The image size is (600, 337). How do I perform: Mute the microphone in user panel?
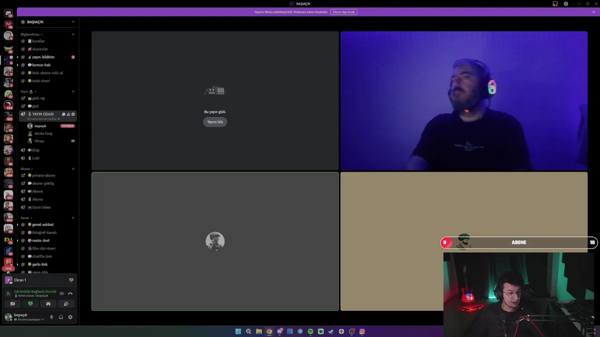pyautogui.click(x=52, y=317)
